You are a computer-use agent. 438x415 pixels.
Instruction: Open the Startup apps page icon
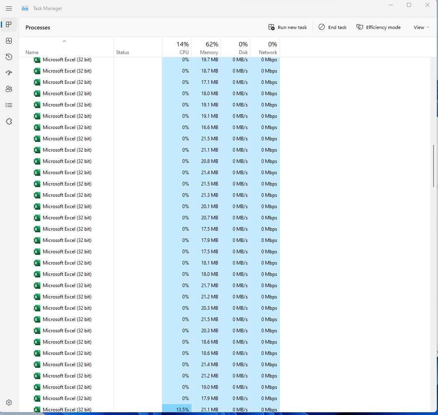point(9,73)
